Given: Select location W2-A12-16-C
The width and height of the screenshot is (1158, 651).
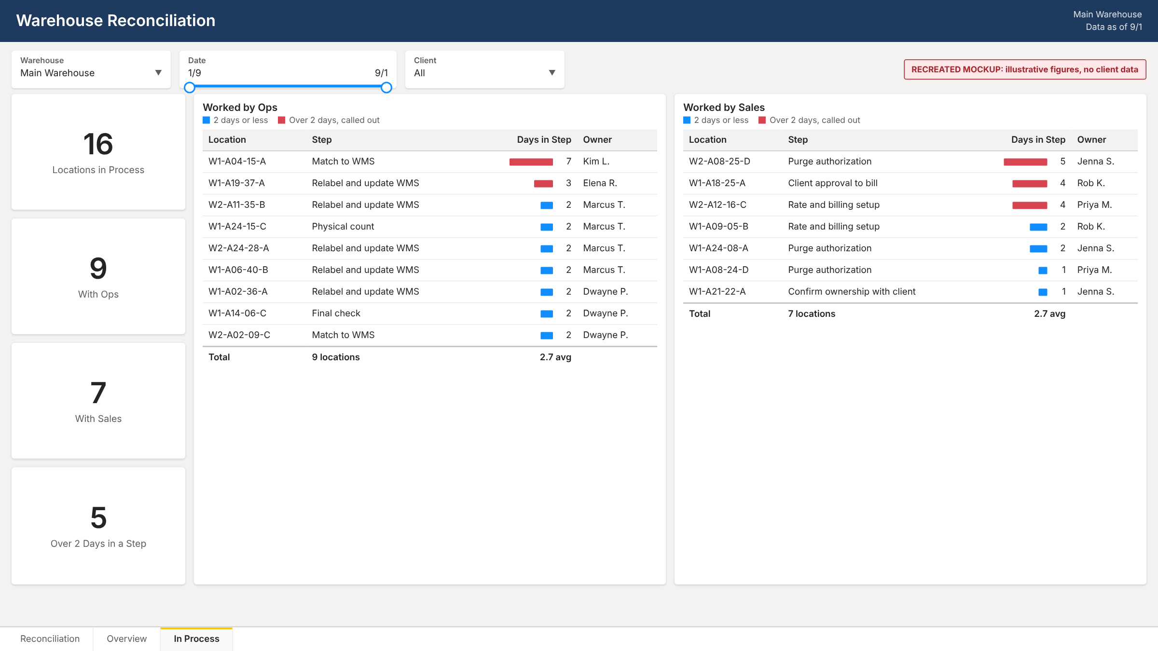Looking at the screenshot, I should tap(717, 204).
